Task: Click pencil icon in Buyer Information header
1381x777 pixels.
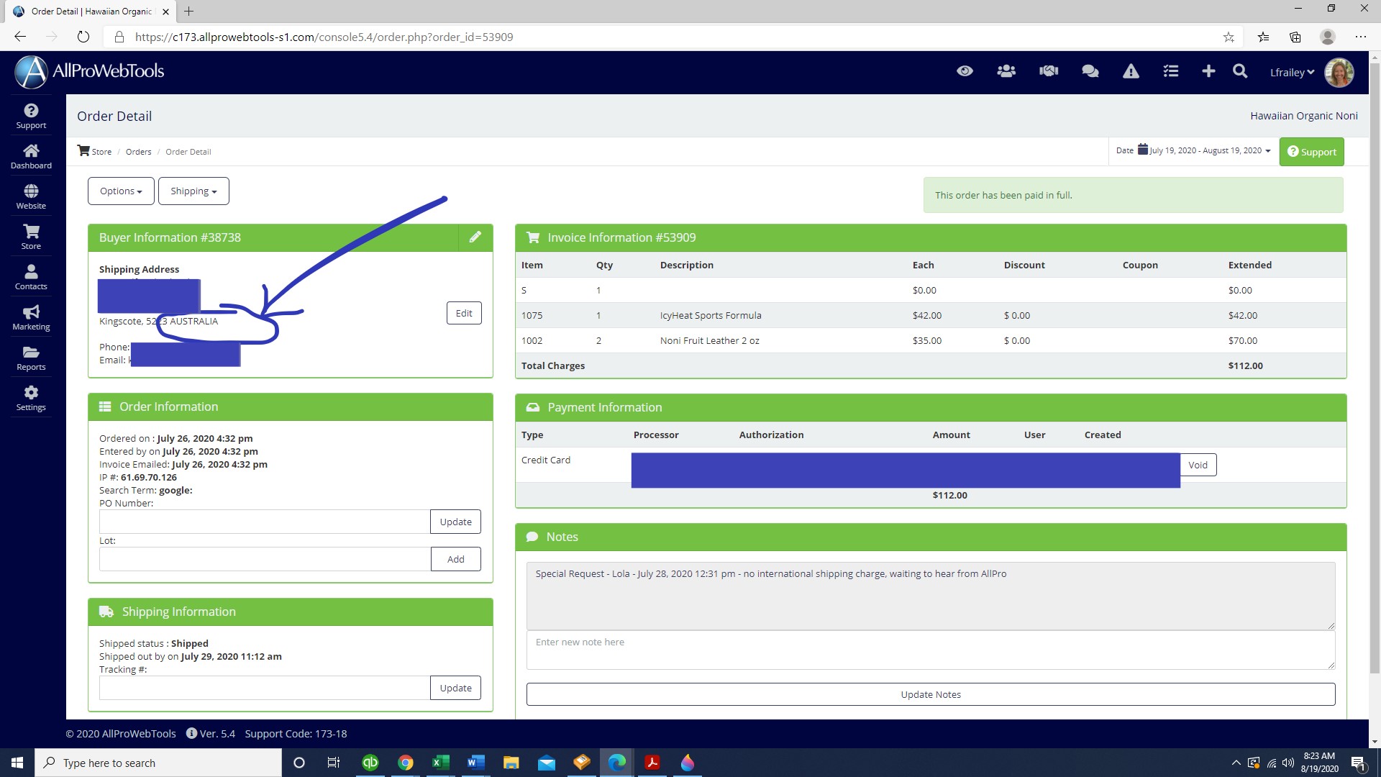Action: [475, 237]
